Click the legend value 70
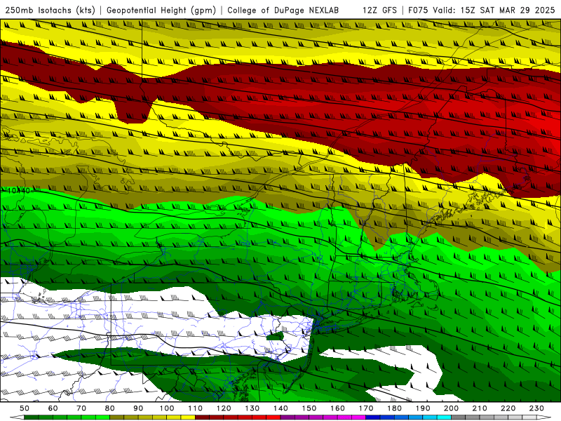 tap(81, 408)
